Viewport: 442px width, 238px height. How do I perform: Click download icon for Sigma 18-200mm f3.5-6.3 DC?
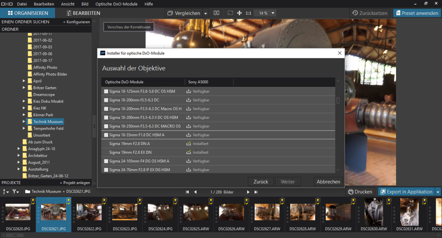point(189,100)
